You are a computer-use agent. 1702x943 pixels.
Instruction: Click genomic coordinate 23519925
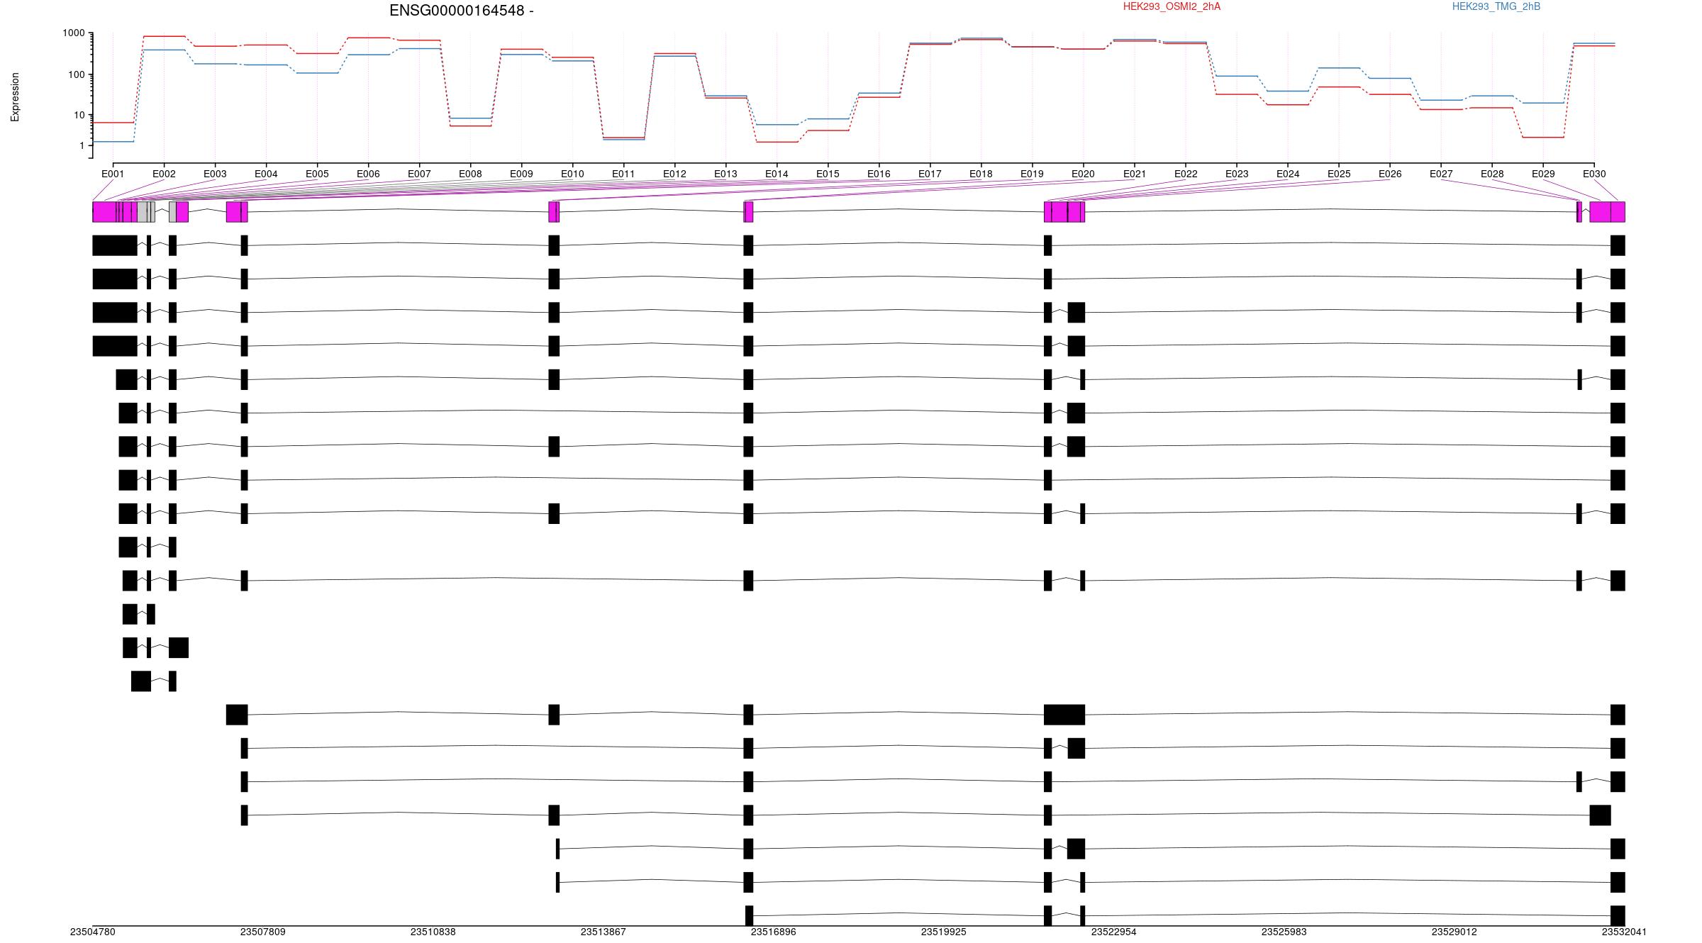click(x=944, y=932)
